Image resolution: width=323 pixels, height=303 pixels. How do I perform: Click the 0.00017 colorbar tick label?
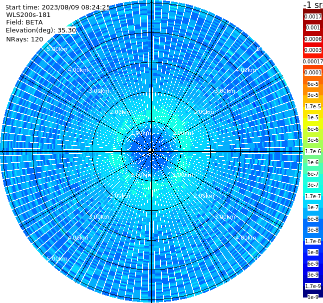(313, 61)
